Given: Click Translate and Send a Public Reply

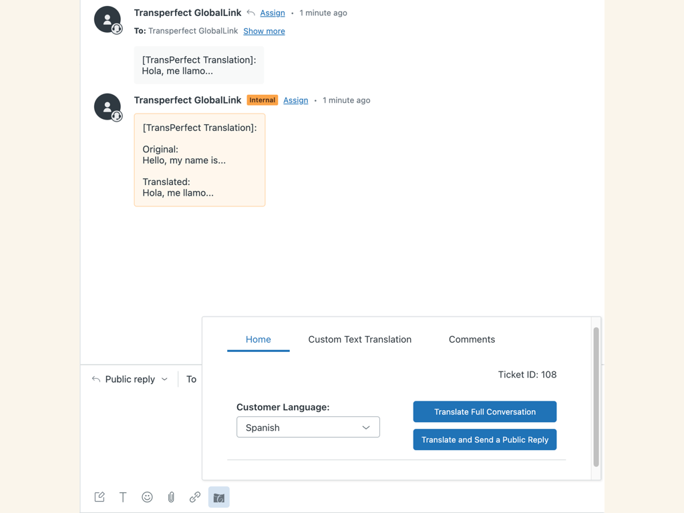Looking at the screenshot, I should (484, 440).
